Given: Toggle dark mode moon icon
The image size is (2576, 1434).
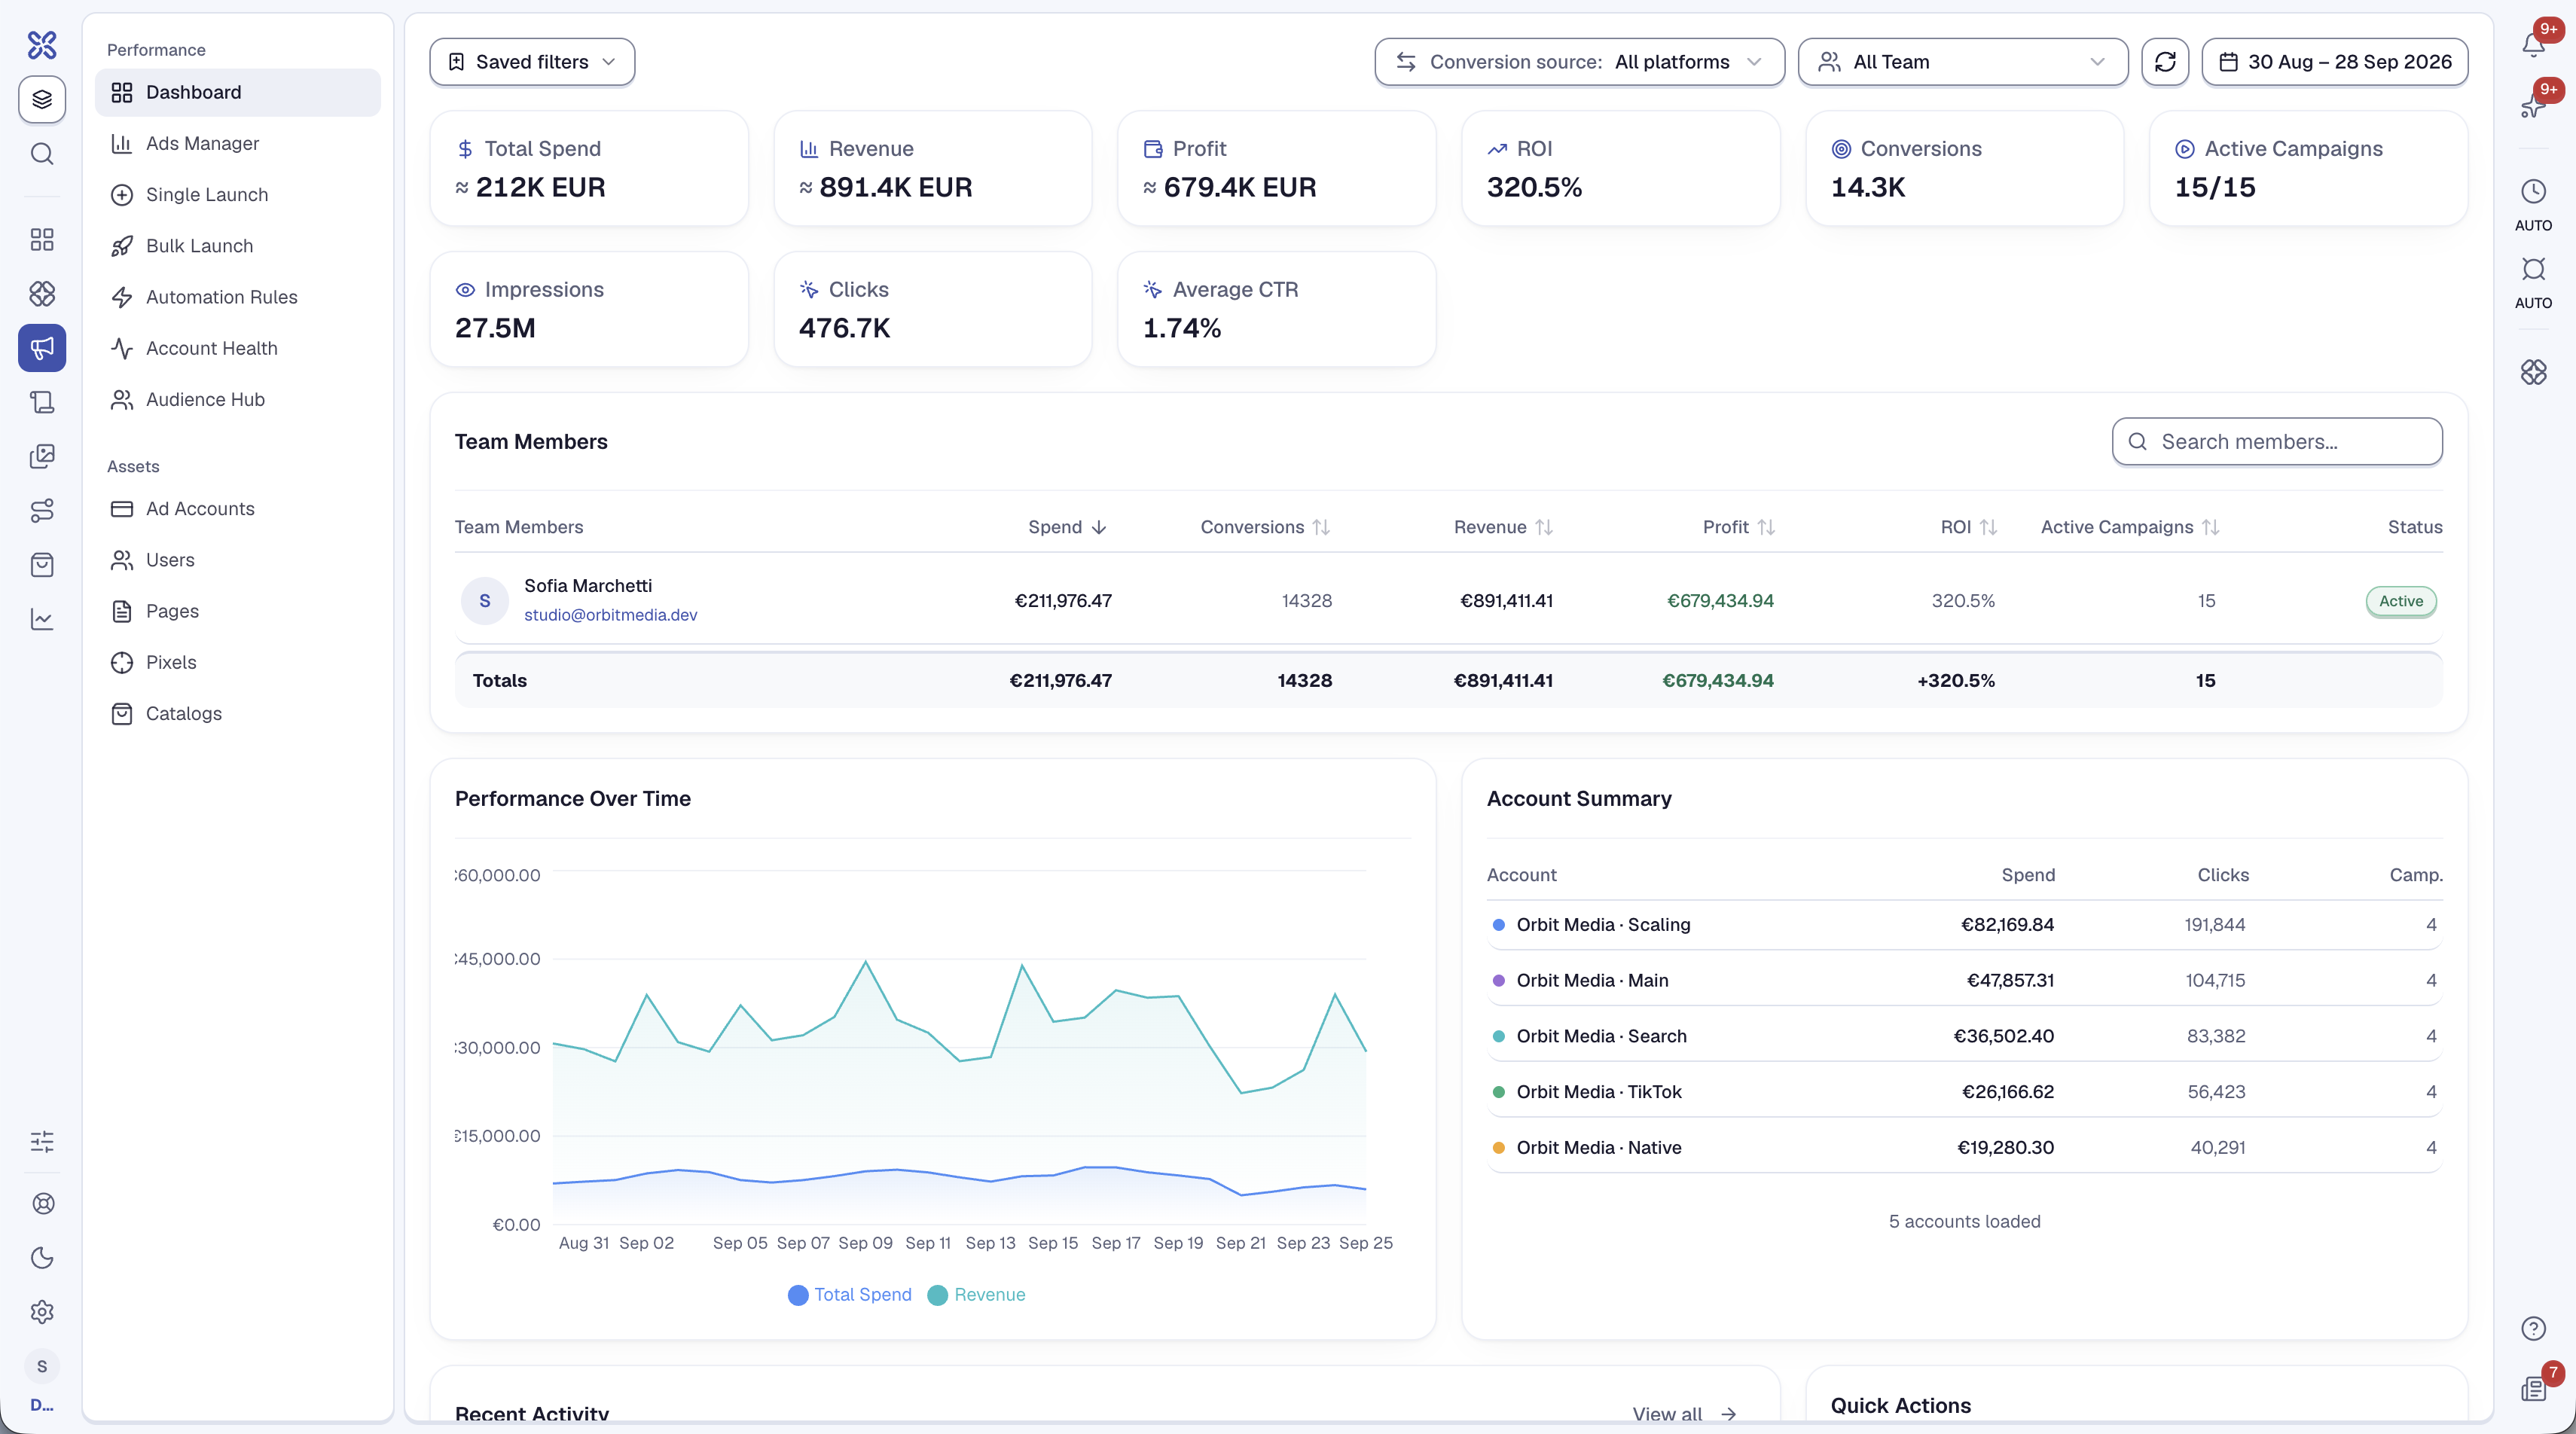Looking at the screenshot, I should click(42, 1258).
